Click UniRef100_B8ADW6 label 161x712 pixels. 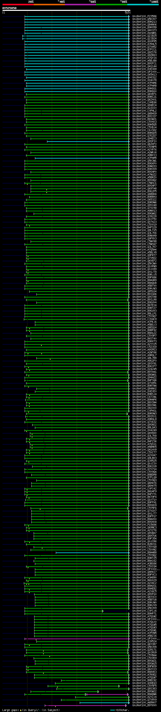pos(144,694)
